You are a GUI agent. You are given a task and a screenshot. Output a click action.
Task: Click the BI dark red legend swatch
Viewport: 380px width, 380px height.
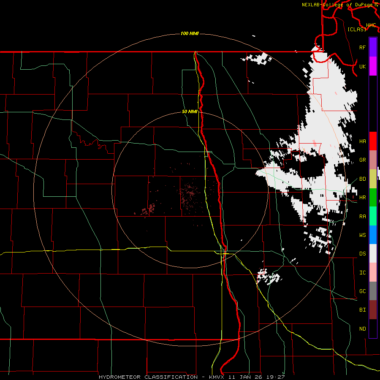373,310
